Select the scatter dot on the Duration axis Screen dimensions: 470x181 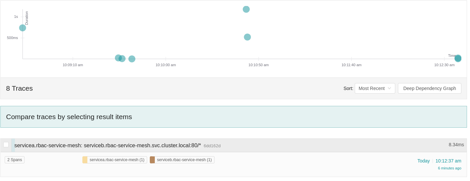[23, 28]
